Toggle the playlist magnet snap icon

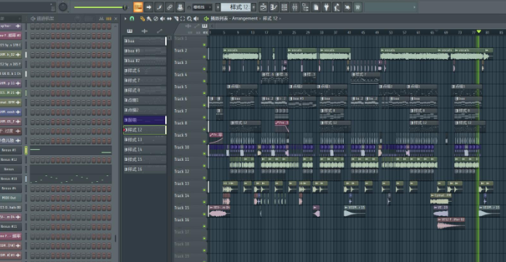tap(132, 19)
